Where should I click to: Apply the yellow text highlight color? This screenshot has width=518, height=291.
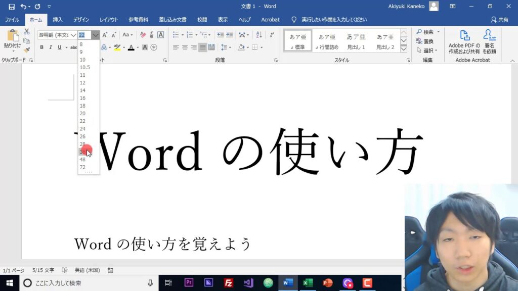click(x=117, y=47)
